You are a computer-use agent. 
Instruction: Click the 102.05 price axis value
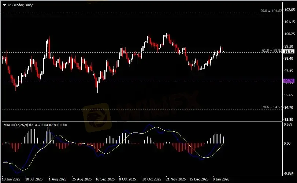pos(290,10)
